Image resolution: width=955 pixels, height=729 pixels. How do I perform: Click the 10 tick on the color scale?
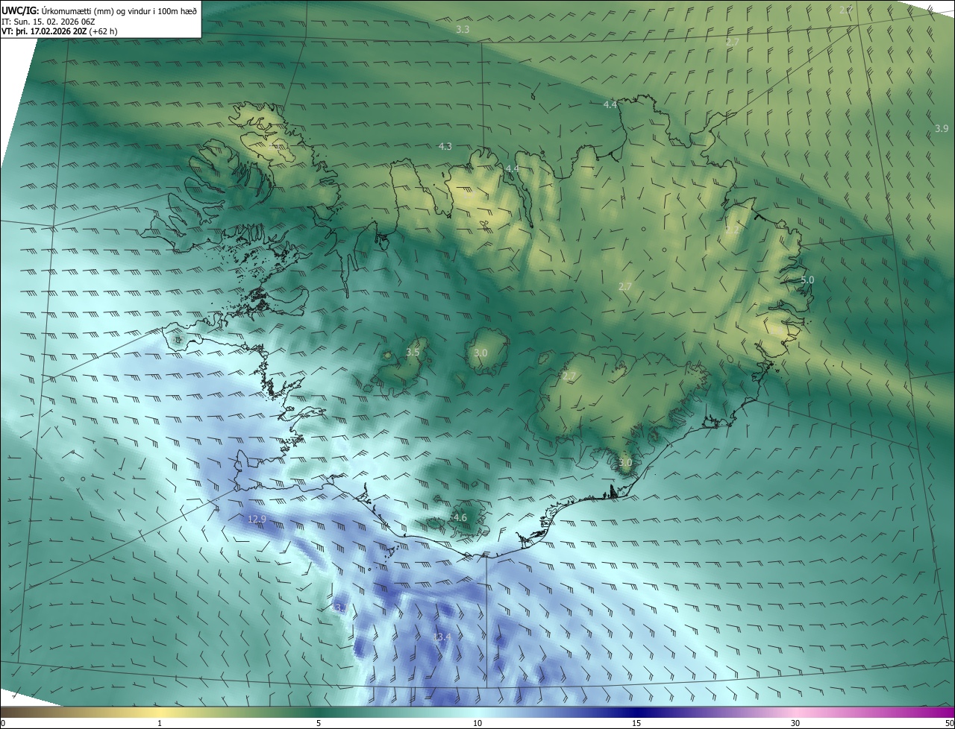[x=477, y=723]
